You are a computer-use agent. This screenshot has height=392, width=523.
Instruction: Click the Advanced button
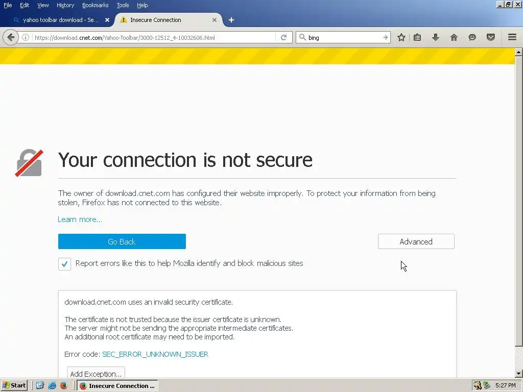click(x=416, y=241)
